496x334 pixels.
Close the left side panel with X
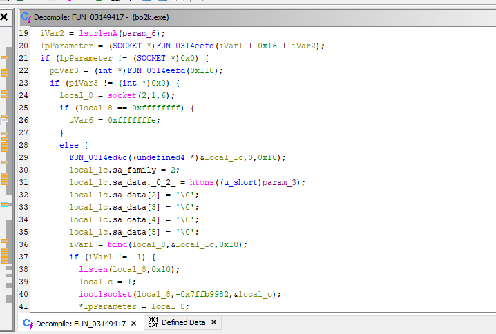(x=4, y=16)
